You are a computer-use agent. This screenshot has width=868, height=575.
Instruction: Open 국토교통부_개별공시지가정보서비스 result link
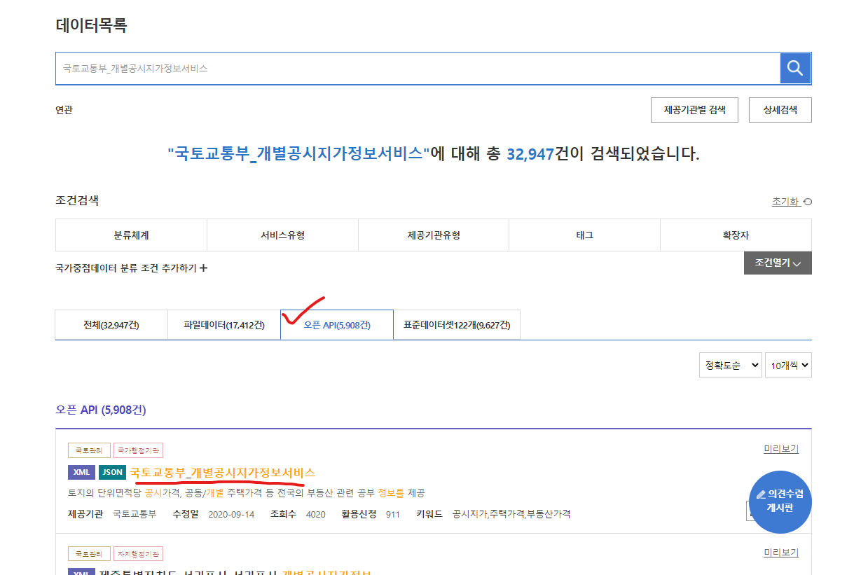coord(223,472)
